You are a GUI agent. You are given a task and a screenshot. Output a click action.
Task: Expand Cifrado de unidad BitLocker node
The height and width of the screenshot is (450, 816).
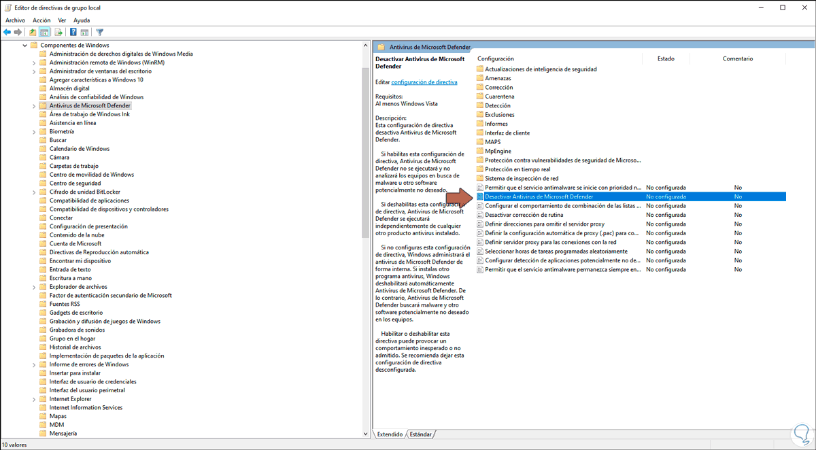coord(34,192)
